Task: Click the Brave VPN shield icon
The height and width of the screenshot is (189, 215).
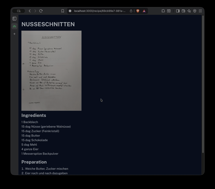Action: tap(195, 11)
